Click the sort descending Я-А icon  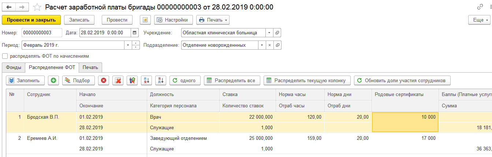(x=160, y=80)
